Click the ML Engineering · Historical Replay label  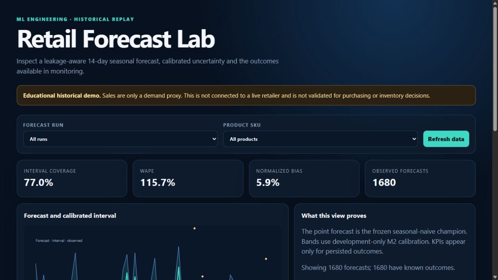tap(75, 19)
